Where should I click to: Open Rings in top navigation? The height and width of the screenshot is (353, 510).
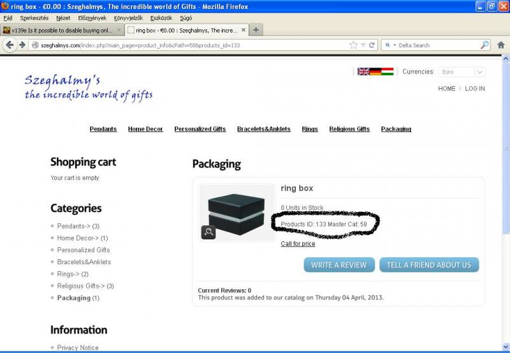coord(310,129)
